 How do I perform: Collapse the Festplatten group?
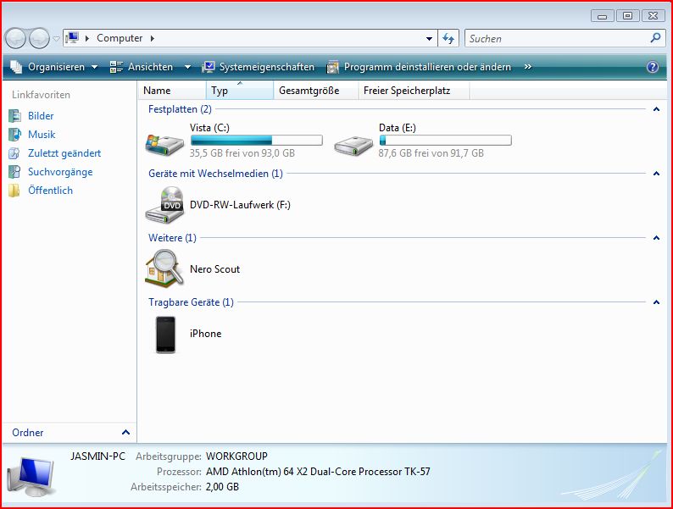tap(655, 109)
